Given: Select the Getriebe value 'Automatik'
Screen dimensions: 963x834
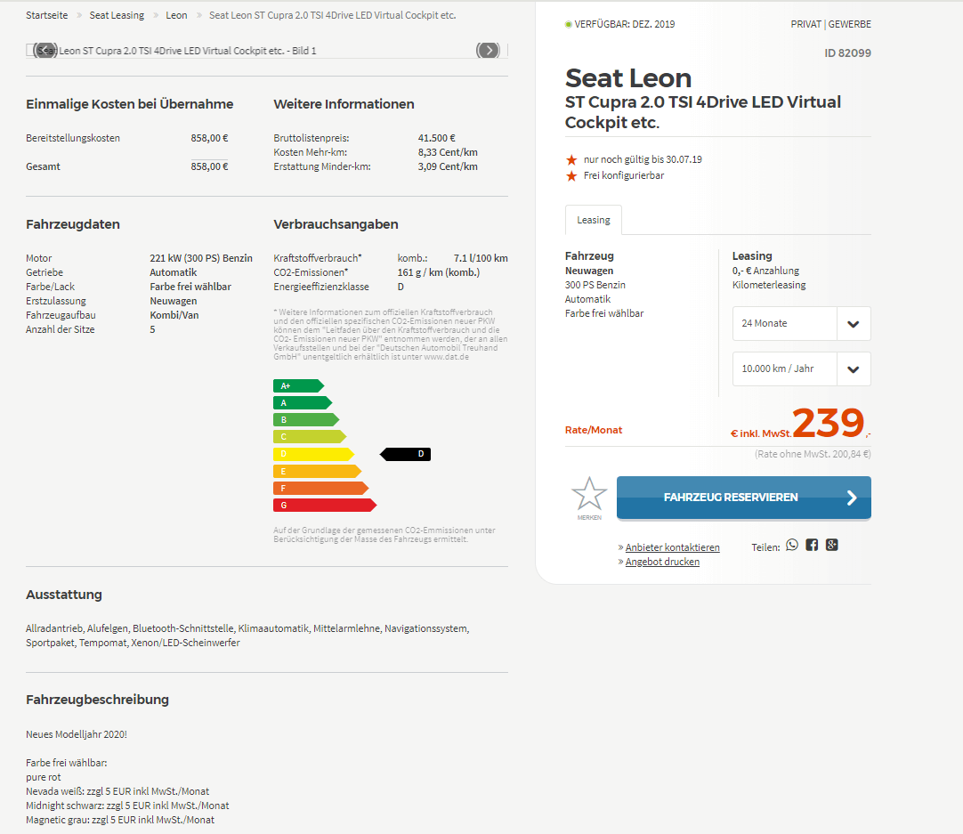Looking at the screenshot, I should (174, 272).
